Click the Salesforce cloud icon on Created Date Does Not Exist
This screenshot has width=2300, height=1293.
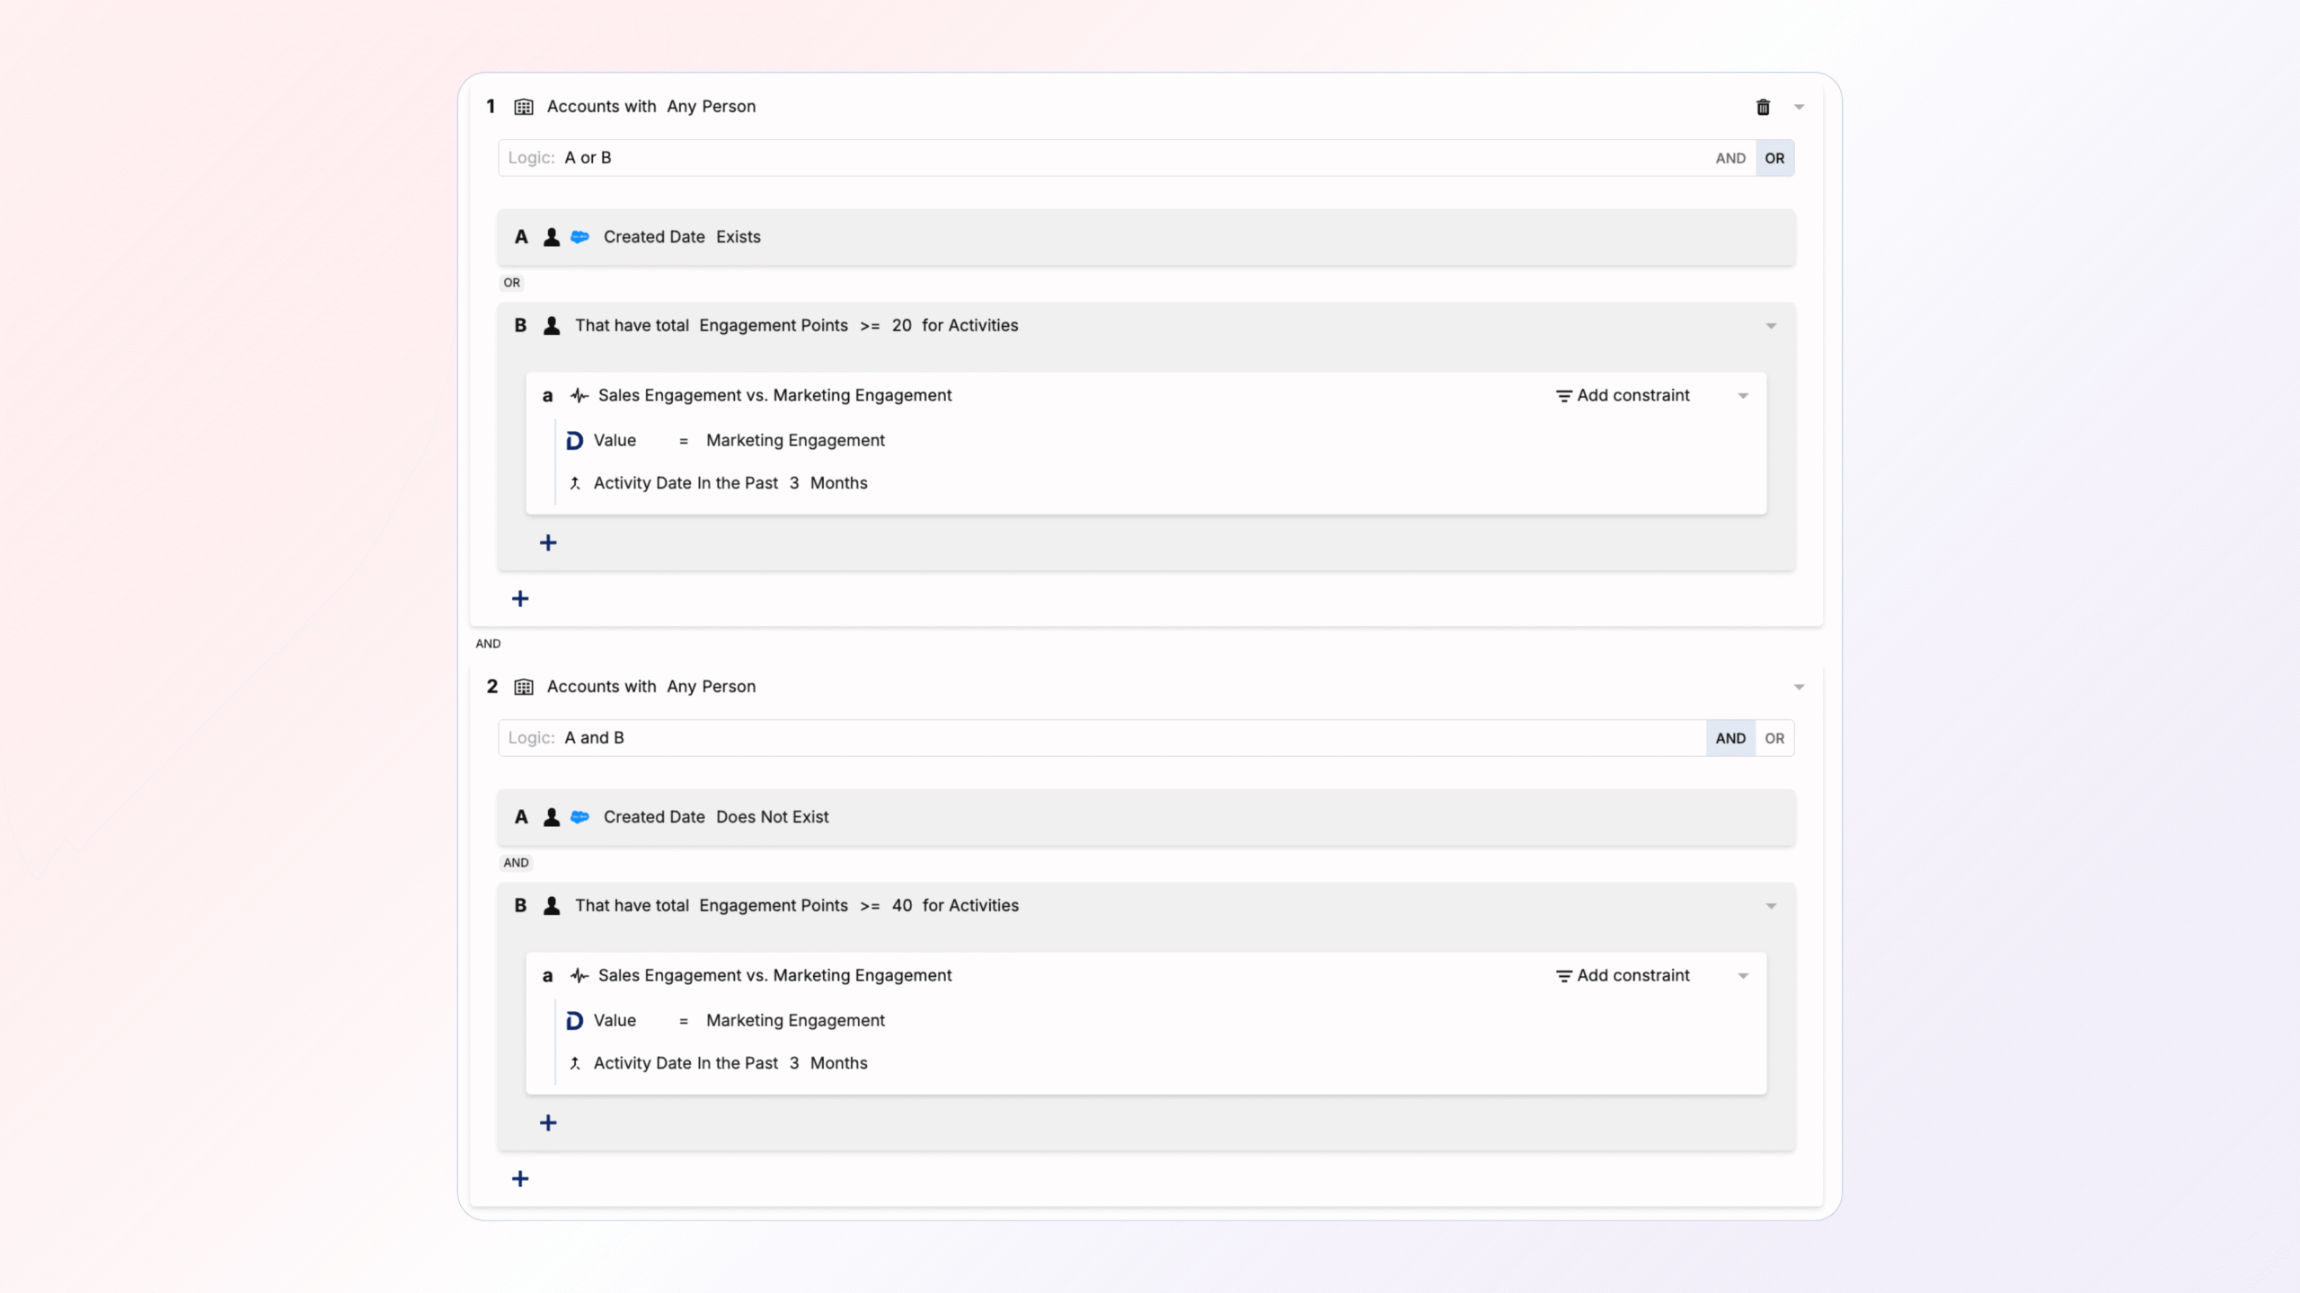[580, 817]
